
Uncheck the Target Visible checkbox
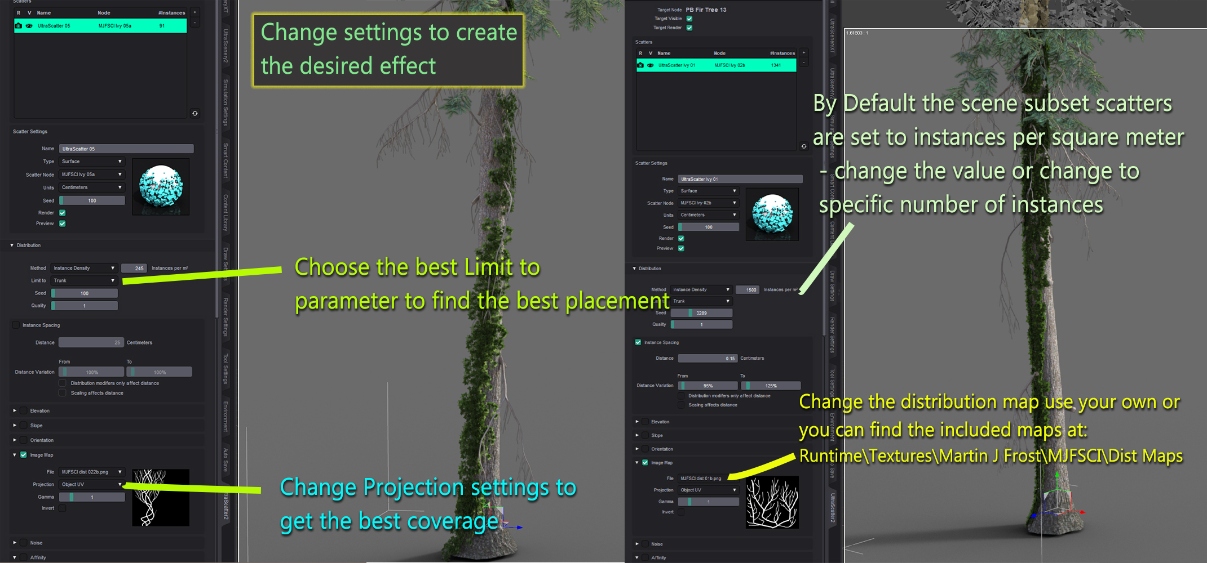click(689, 19)
